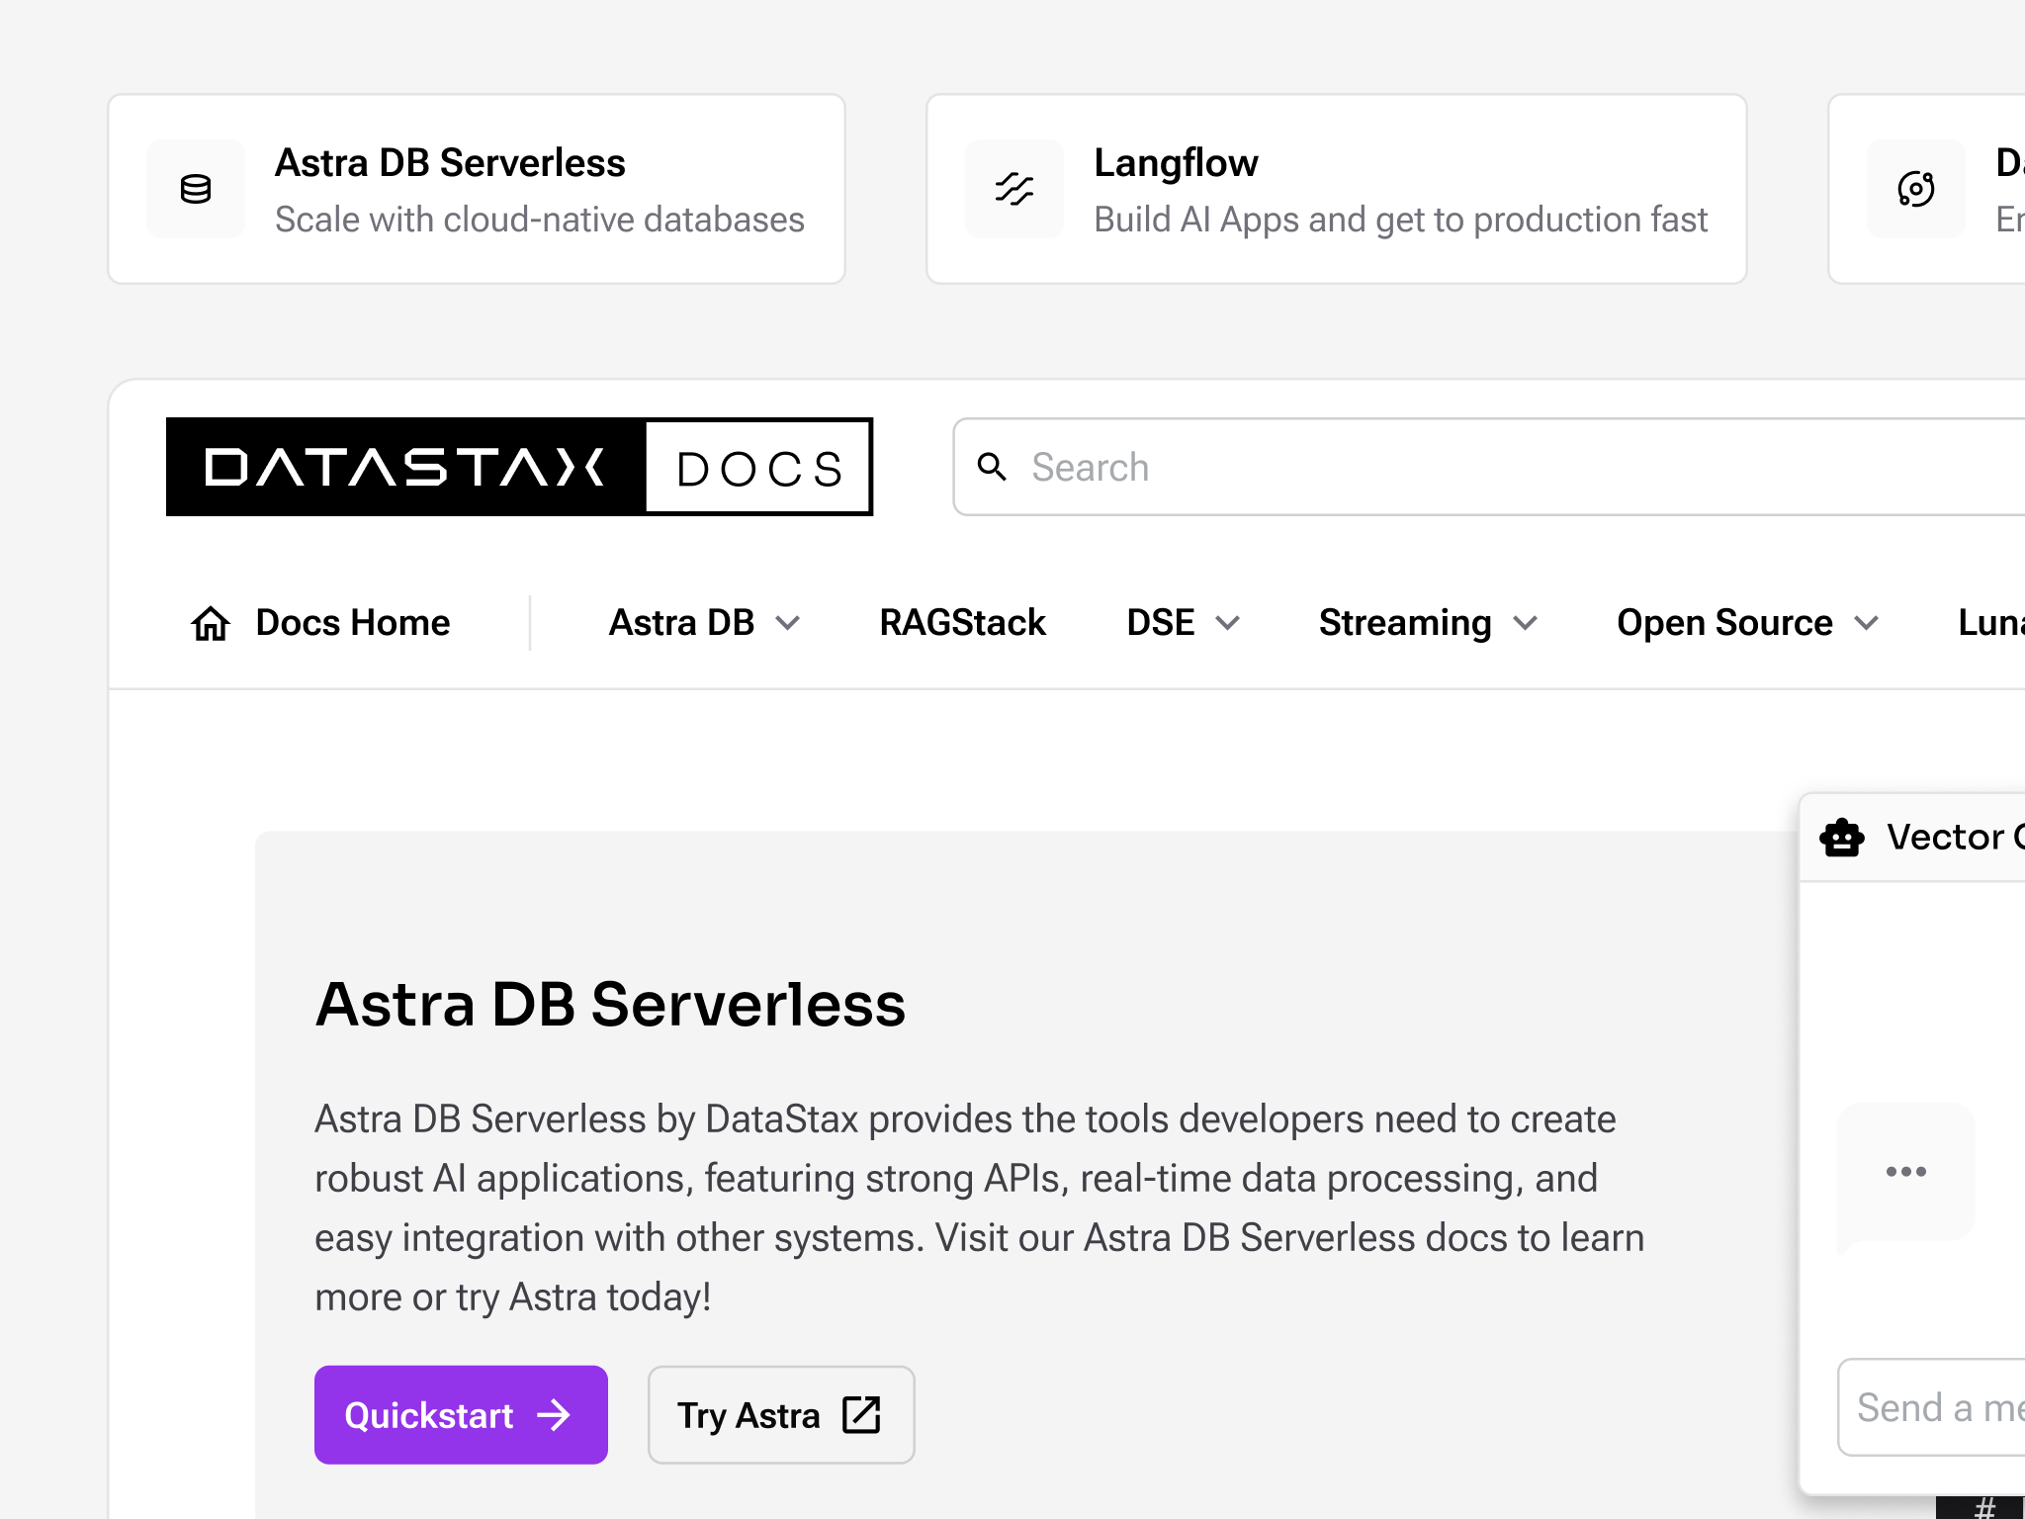The height and width of the screenshot is (1519, 2025).
Task: Click the Docs Home house icon
Action: point(211,623)
